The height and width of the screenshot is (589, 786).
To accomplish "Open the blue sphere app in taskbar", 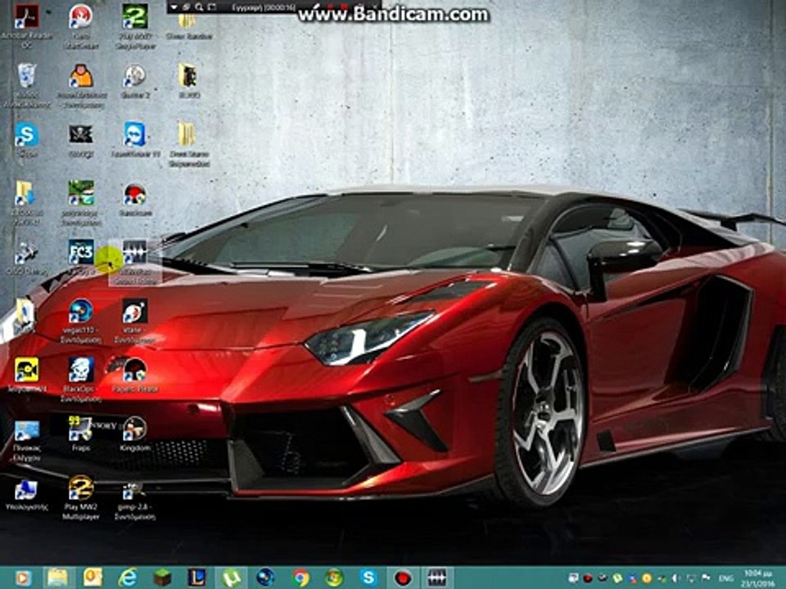I will click(x=265, y=578).
